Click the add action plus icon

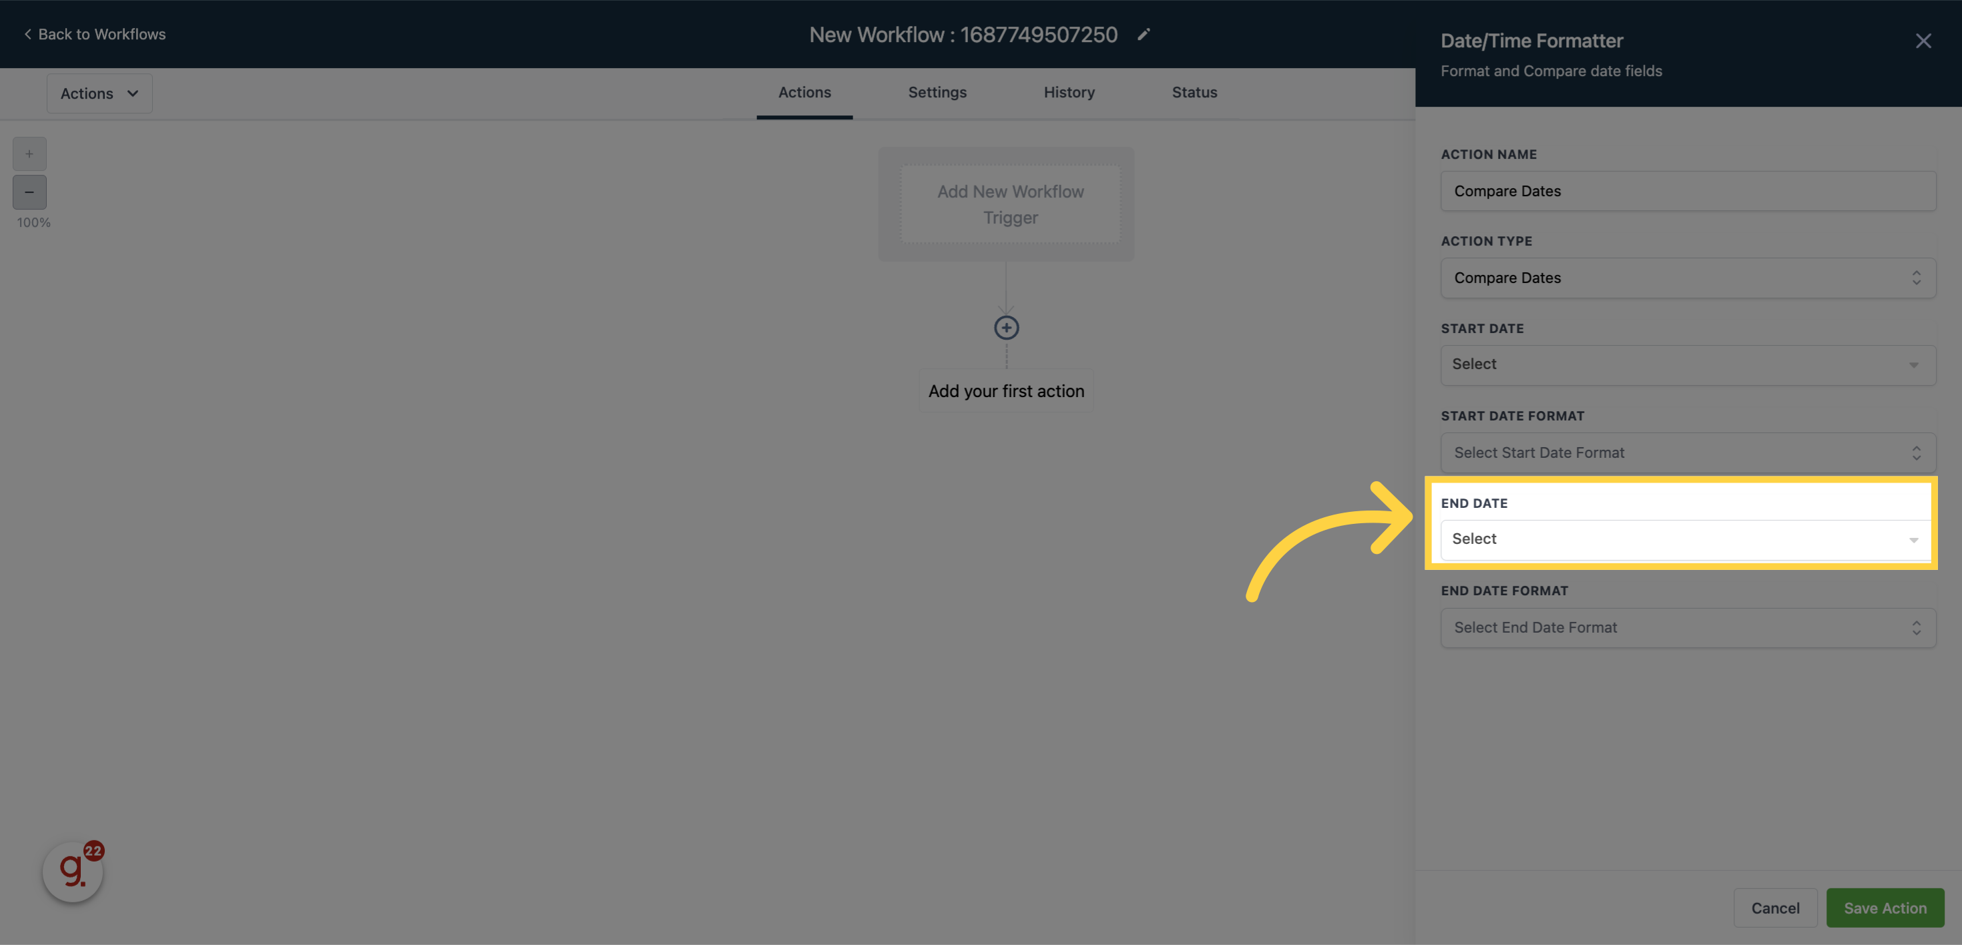point(1006,328)
